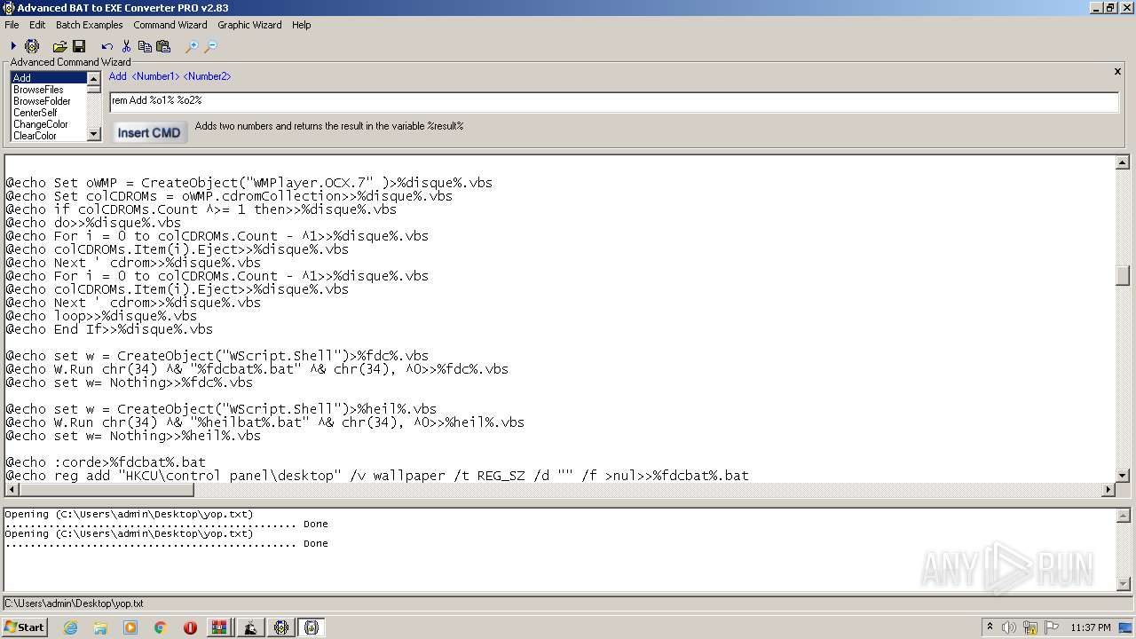Open the Windows Start menu

click(24, 627)
